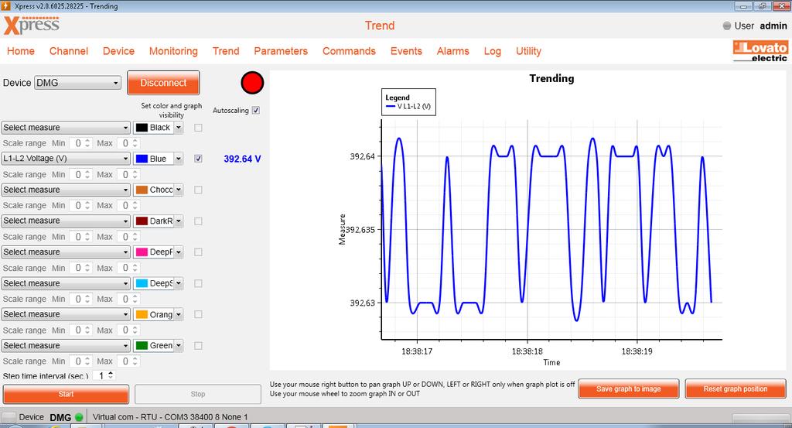
Task: Click the Stop button
Action: tap(198, 394)
